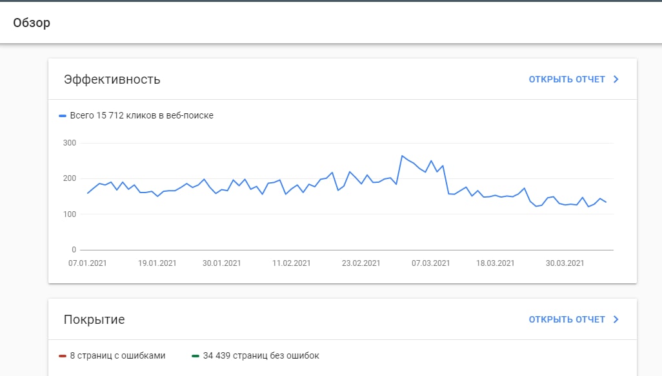Select the Покрытие card heading

click(94, 319)
